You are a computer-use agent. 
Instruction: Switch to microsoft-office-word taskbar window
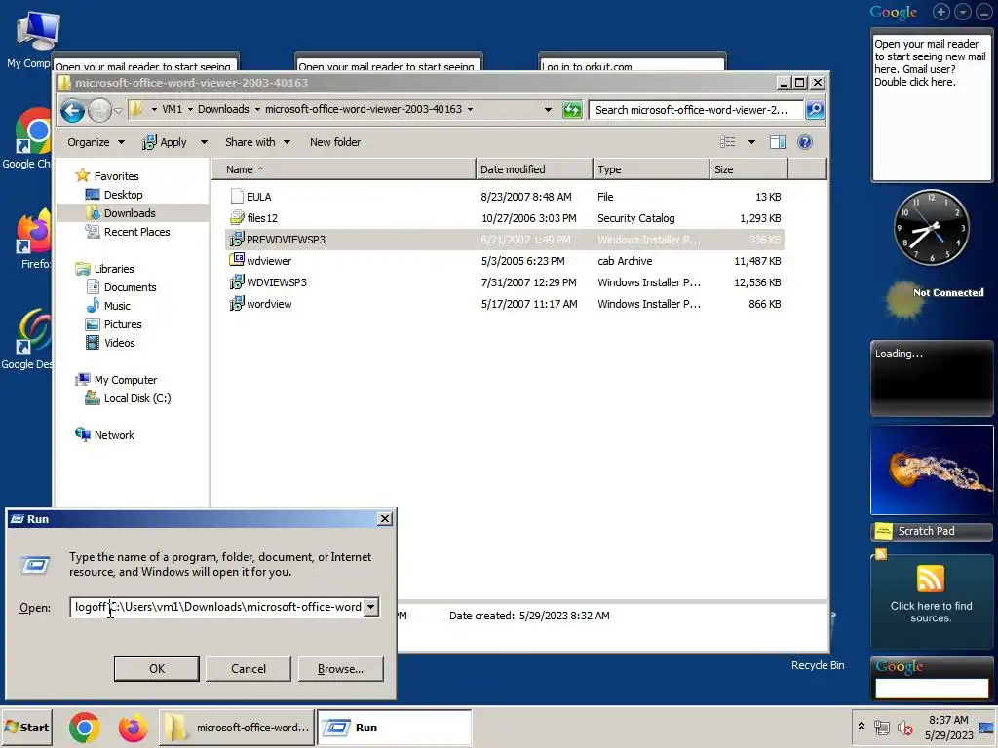236,728
